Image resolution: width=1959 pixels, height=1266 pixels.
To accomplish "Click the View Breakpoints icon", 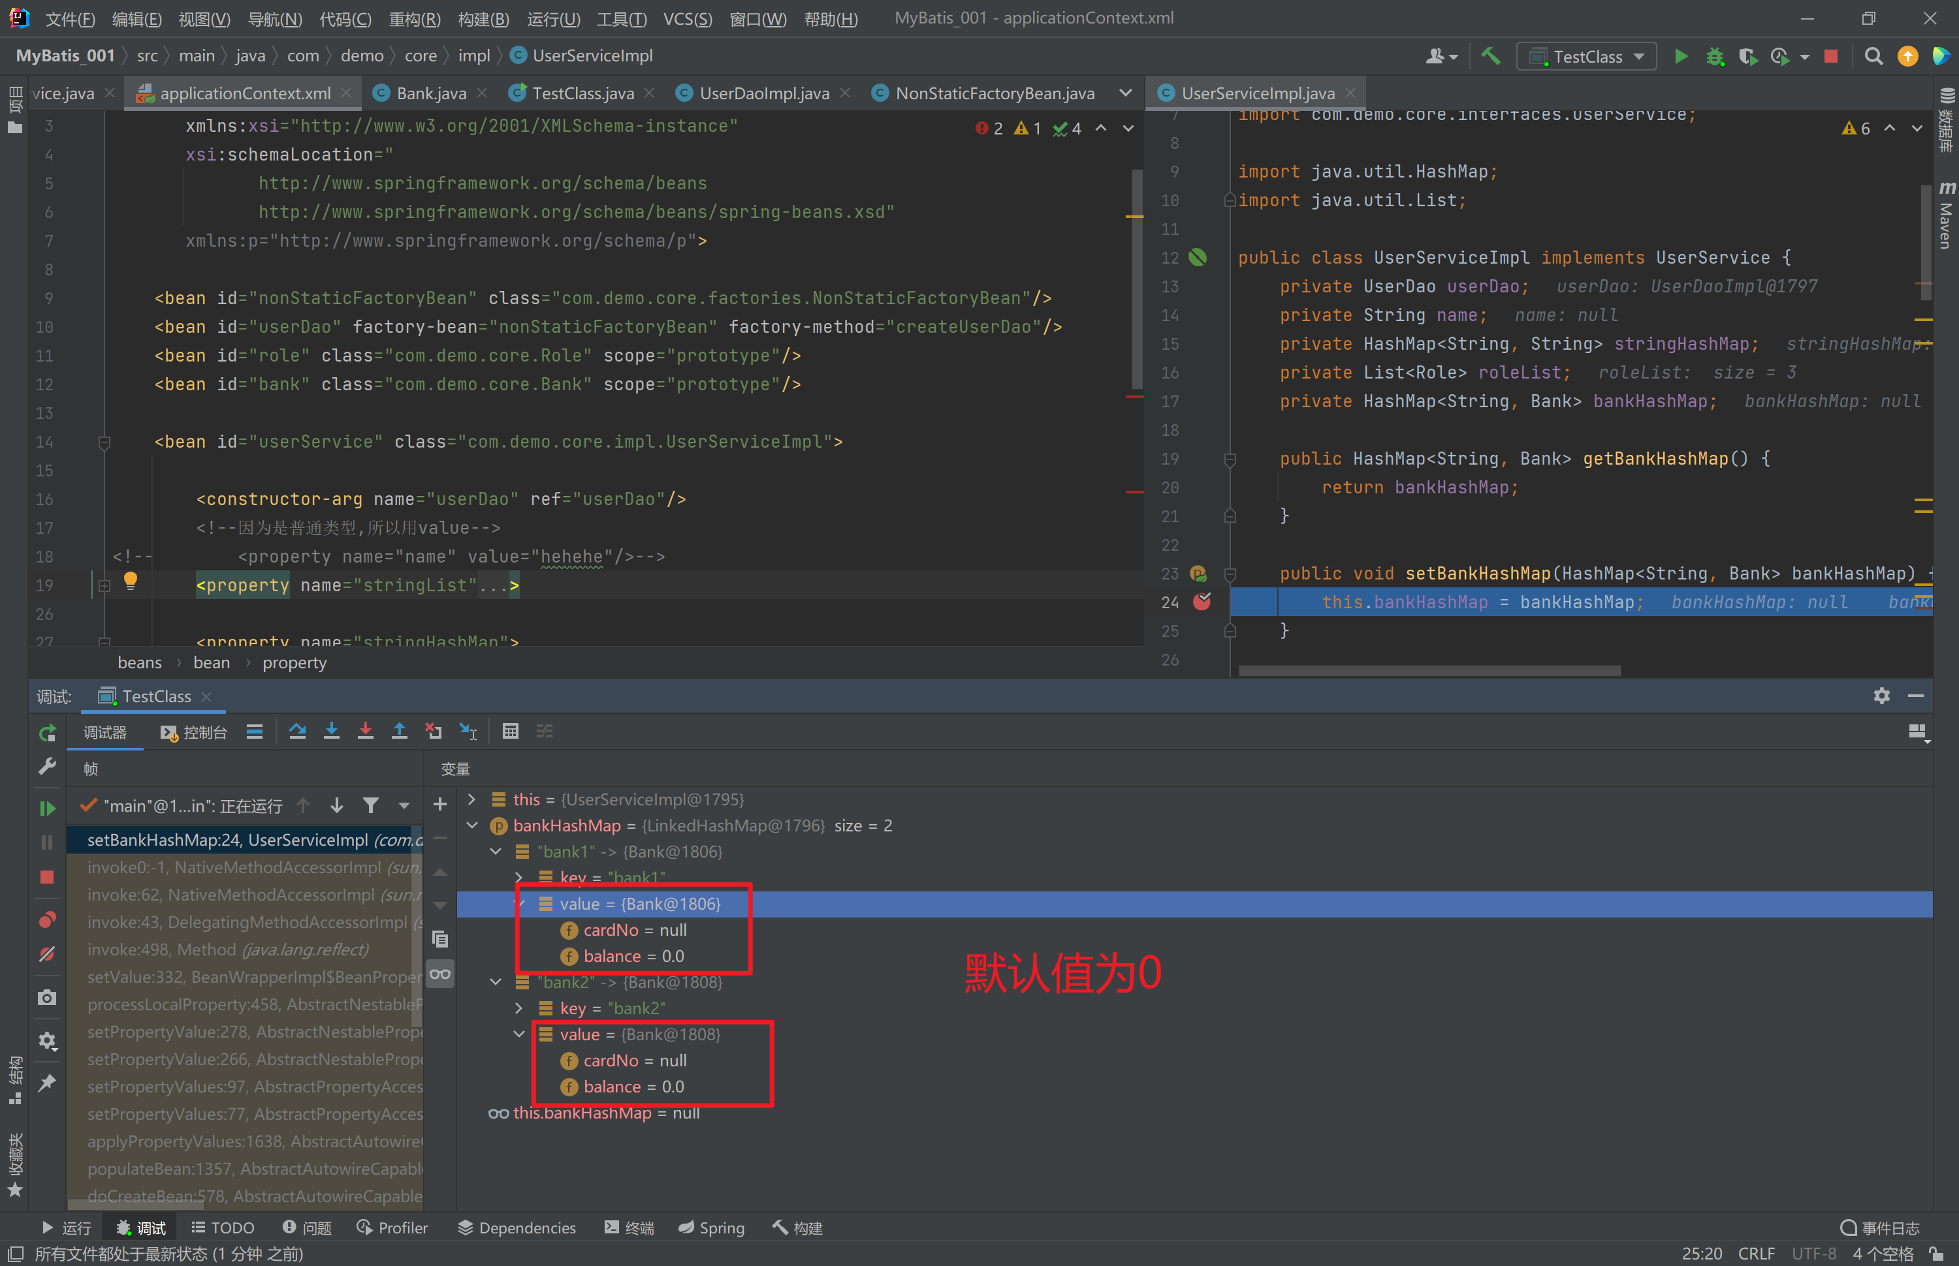I will [47, 919].
